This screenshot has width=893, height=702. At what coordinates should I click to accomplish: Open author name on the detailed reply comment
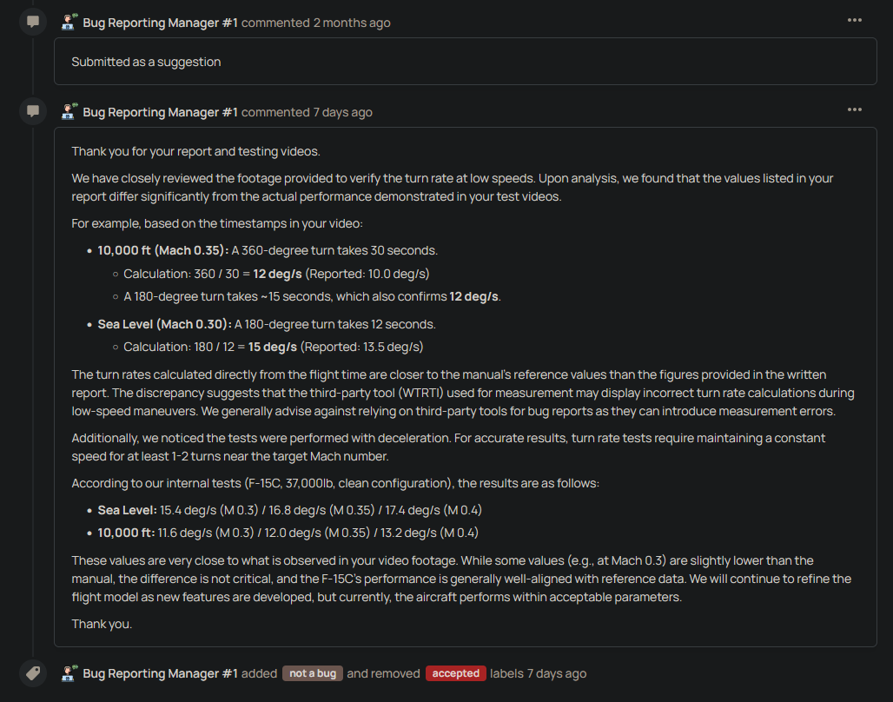coord(160,112)
